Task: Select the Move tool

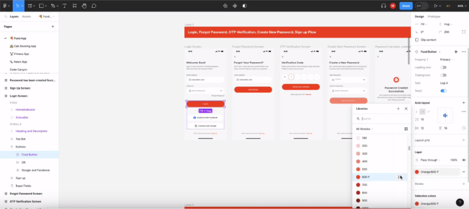Action: [x=17, y=6]
